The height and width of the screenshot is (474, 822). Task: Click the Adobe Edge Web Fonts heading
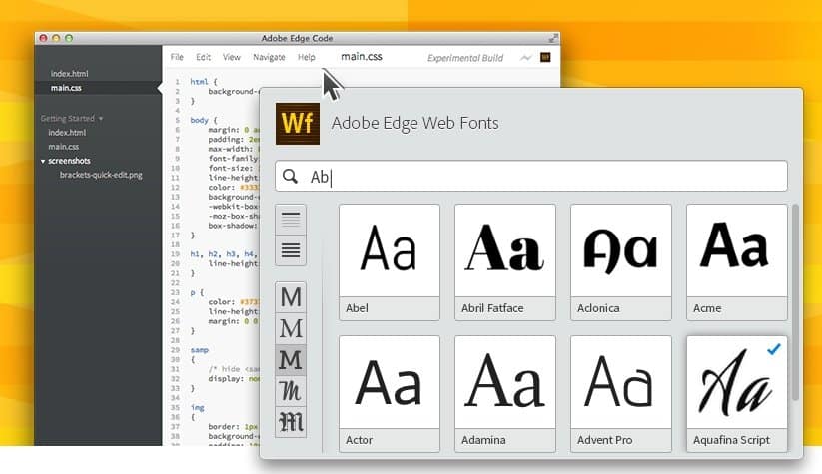tap(414, 123)
